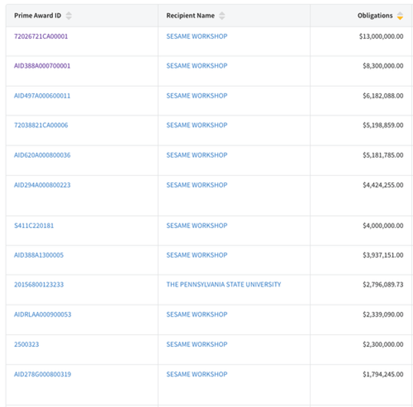Open award 20156800123233
The image size is (413, 407).
point(38,285)
